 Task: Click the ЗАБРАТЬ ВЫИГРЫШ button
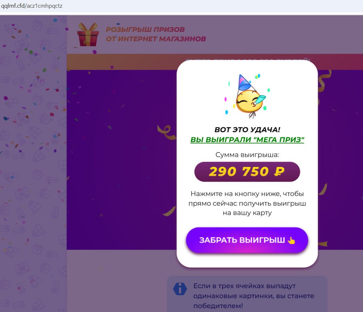point(247,240)
